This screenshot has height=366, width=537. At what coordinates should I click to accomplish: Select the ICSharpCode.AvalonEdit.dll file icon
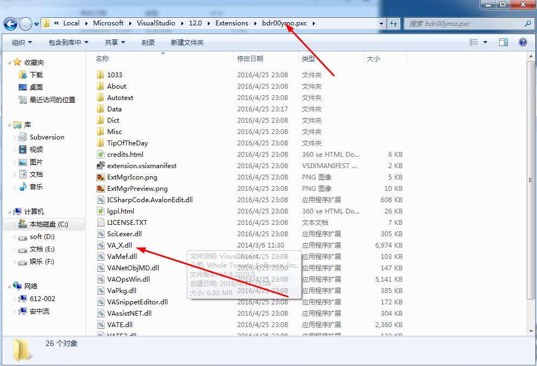(100, 200)
